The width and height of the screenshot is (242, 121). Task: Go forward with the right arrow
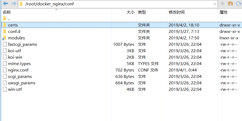pos(14,3)
